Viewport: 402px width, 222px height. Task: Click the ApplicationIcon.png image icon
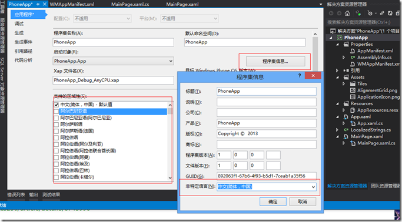(x=353, y=97)
